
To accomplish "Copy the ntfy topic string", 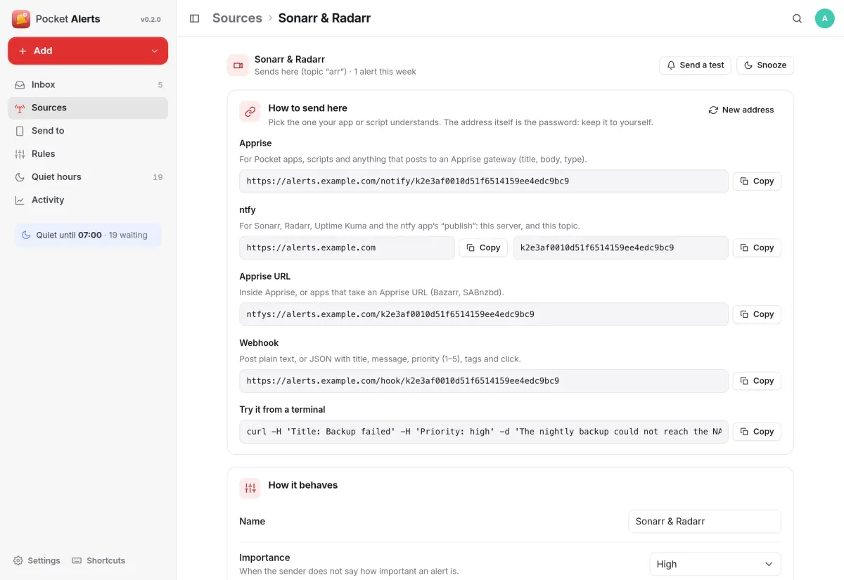I will click(757, 247).
